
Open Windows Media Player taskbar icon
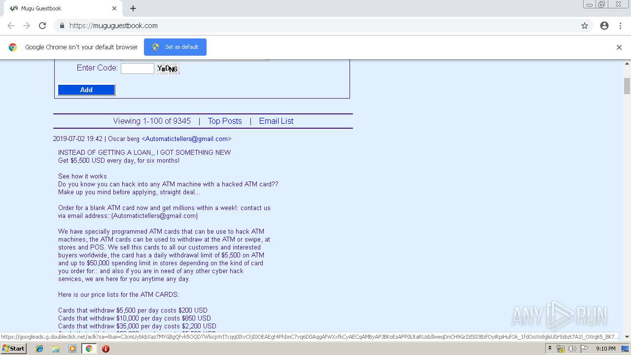(x=72, y=349)
